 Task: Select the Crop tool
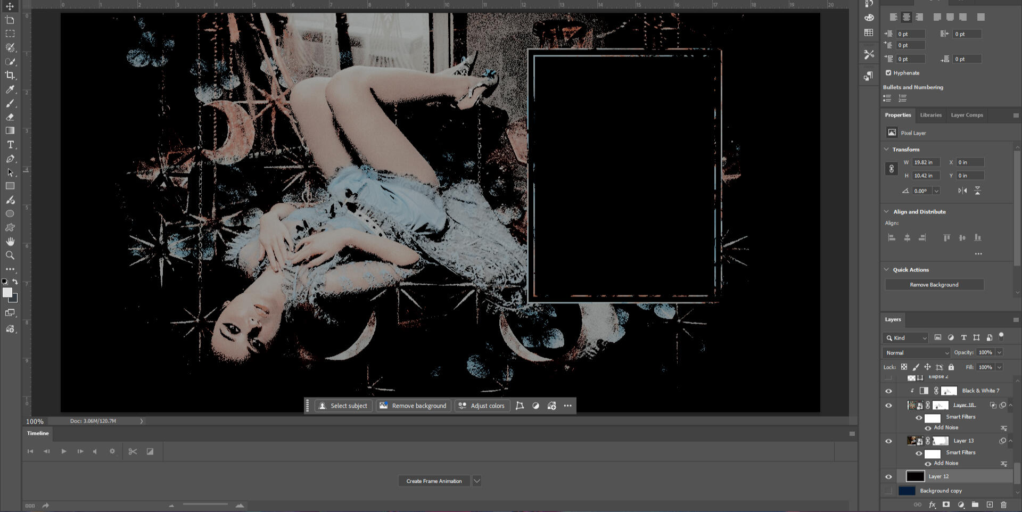pos(10,75)
